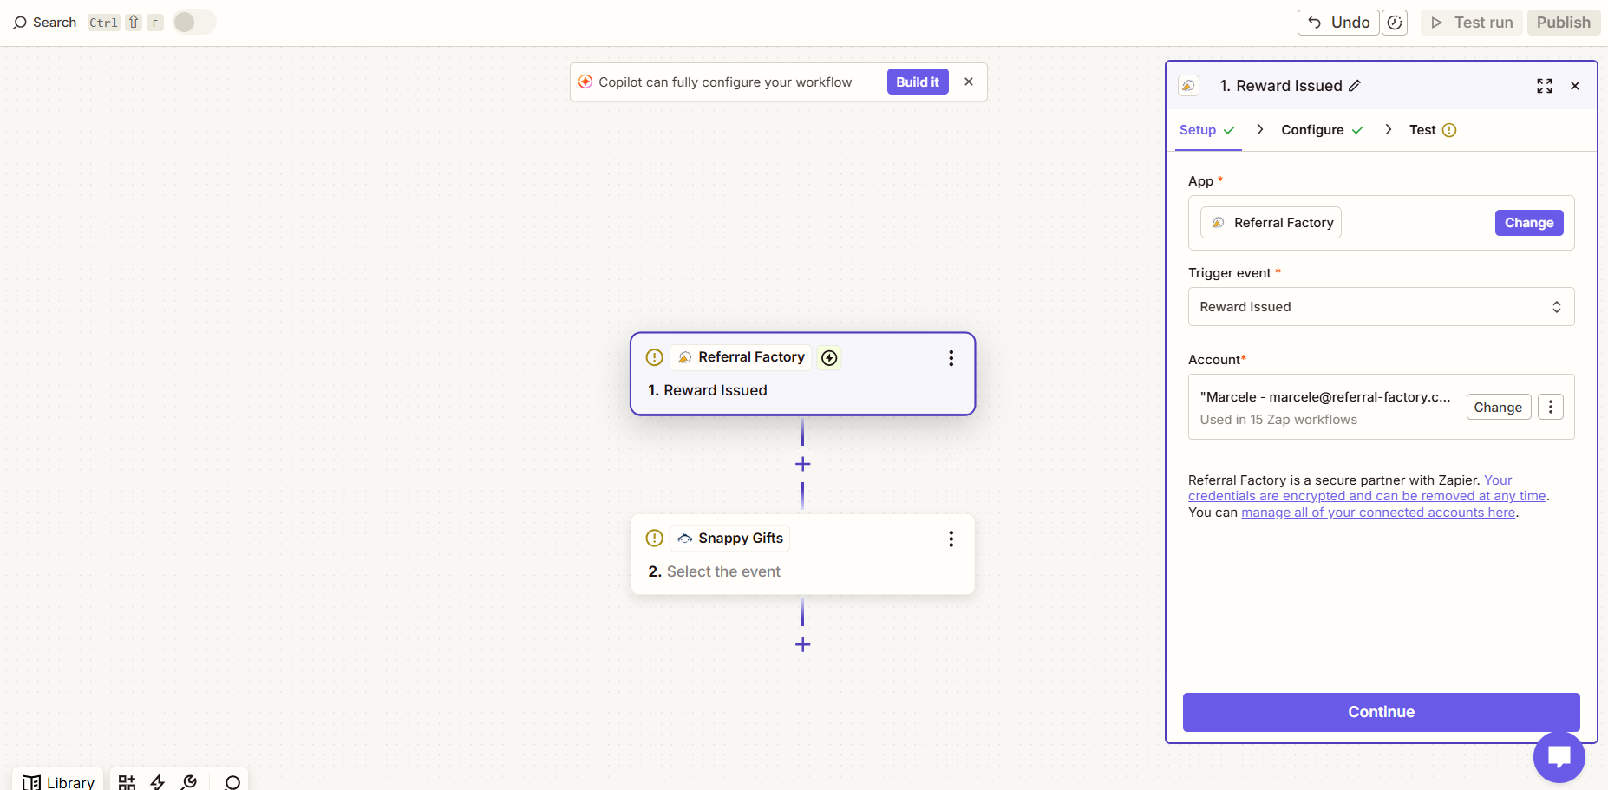Click Referral Factory app icon in panel header
The width and height of the screenshot is (1608, 790).
[x=1188, y=86]
